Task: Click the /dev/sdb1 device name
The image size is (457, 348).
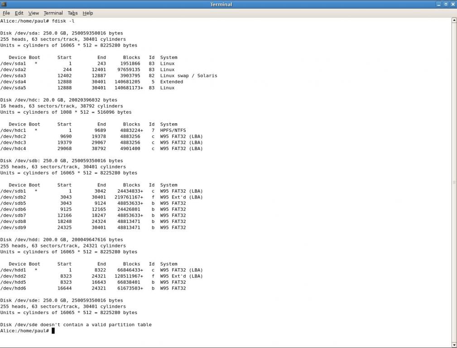Action: (13, 191)
